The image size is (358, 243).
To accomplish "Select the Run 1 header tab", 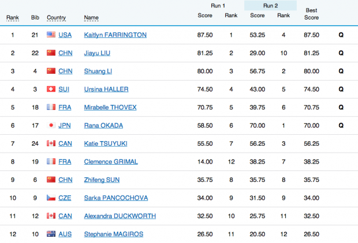I will click(217, 6).
